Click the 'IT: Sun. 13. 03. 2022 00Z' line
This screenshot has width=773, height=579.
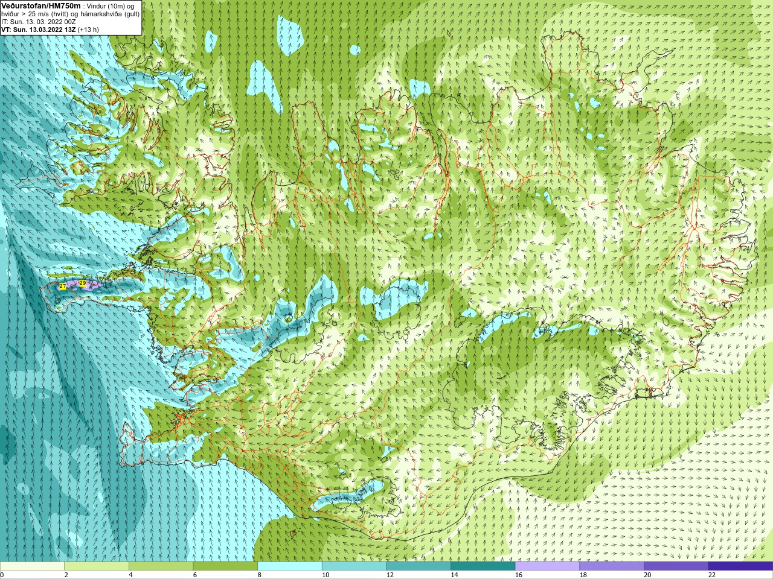[39, 22]
